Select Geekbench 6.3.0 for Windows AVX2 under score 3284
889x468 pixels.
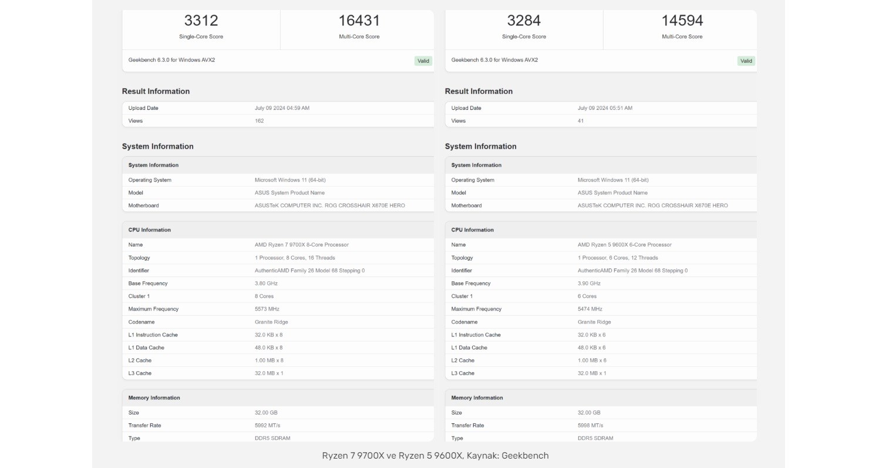[x=494, y=60]
